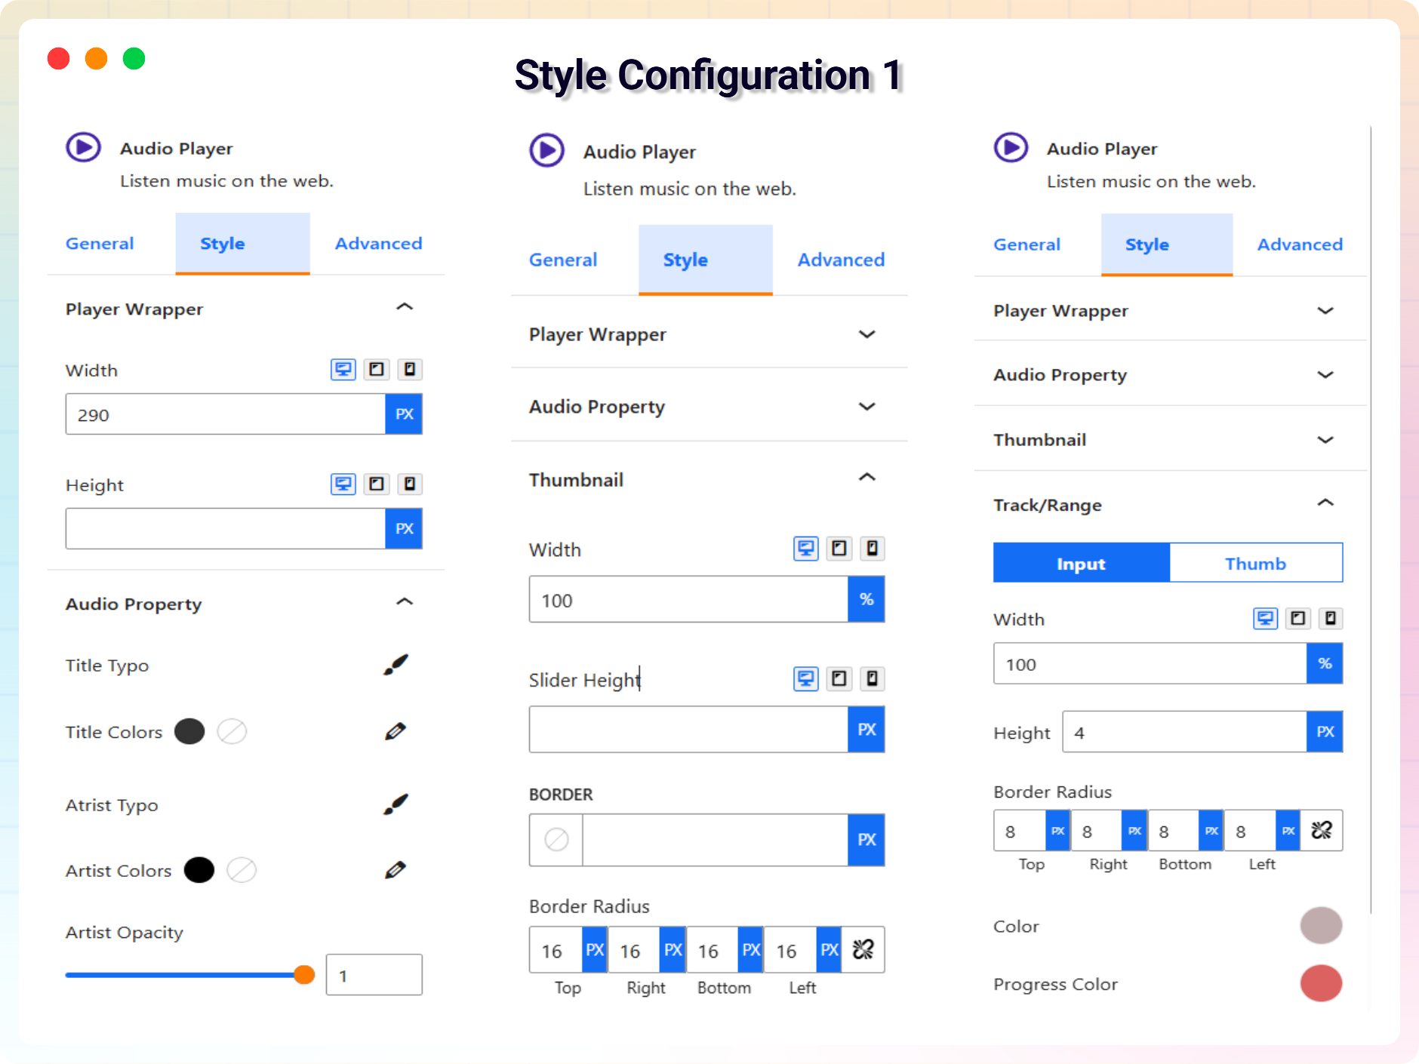
Task: Click the empty Title Colors swatch
Action: 232,731
